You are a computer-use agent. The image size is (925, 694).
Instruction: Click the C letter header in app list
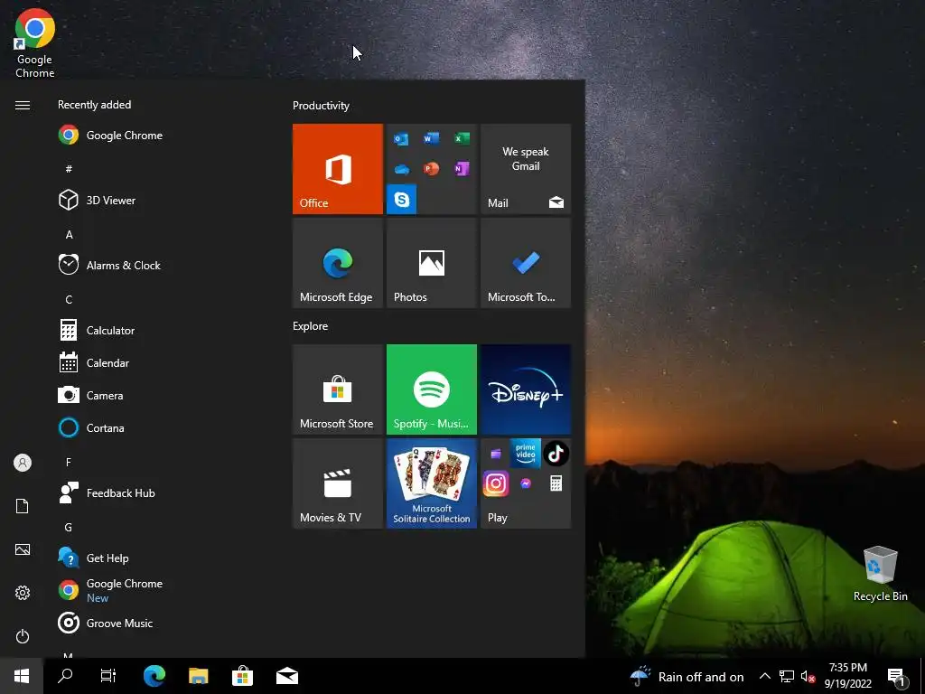[x=69, y=299]
